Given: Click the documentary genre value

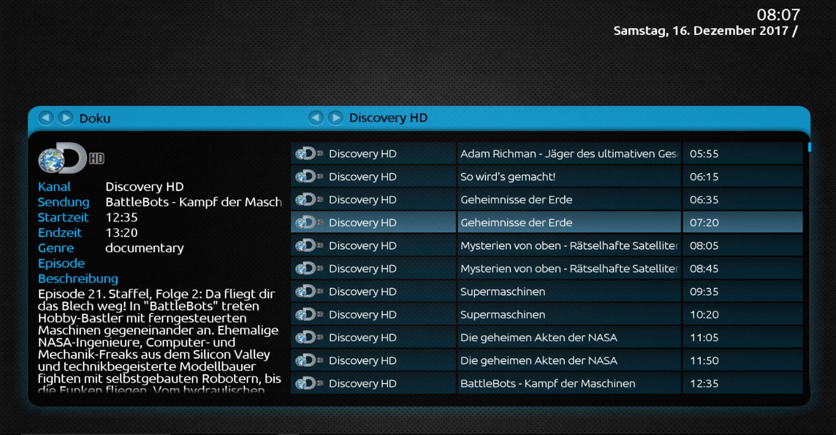Looking at the screenshot, I should coord(145,248).
